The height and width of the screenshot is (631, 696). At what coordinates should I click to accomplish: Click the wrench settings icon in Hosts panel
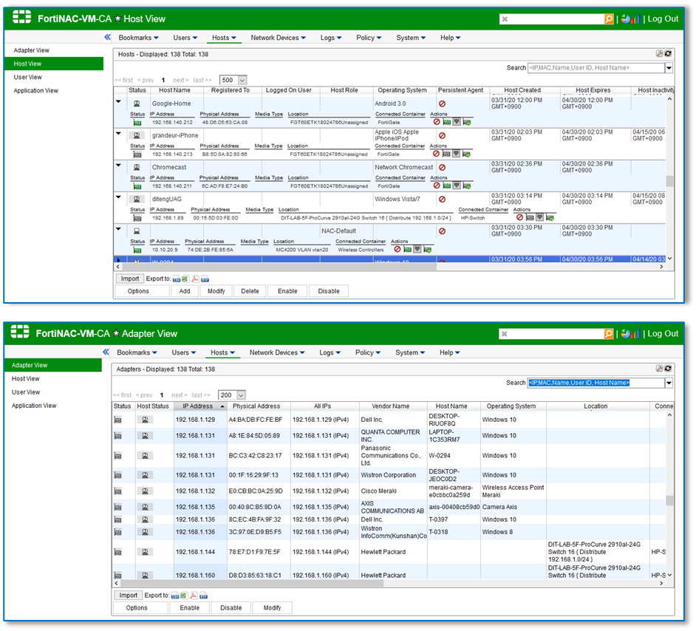tap(660, 54)
